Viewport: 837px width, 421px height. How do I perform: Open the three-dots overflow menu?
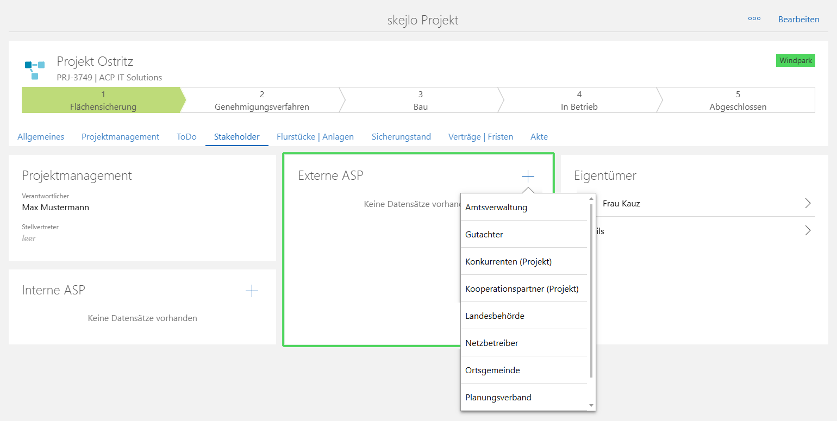(x=754, y=18)
